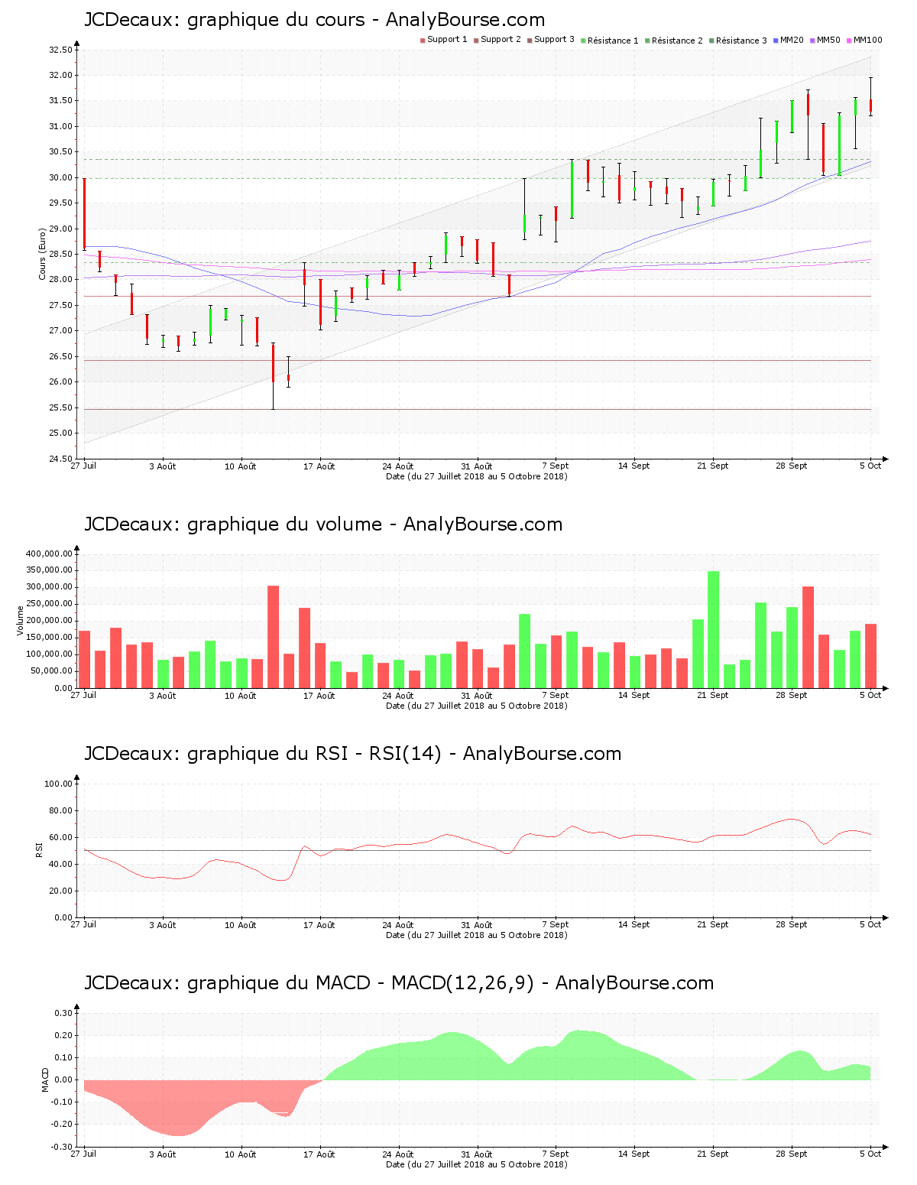Click the 'Volume' axis label
This screenshot has height=1185, width=917.
click(21, 620)
